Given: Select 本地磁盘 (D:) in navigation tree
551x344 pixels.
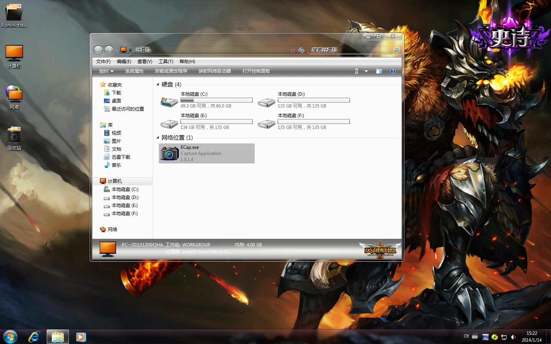Looking at the screenshot, I should 121,197.
